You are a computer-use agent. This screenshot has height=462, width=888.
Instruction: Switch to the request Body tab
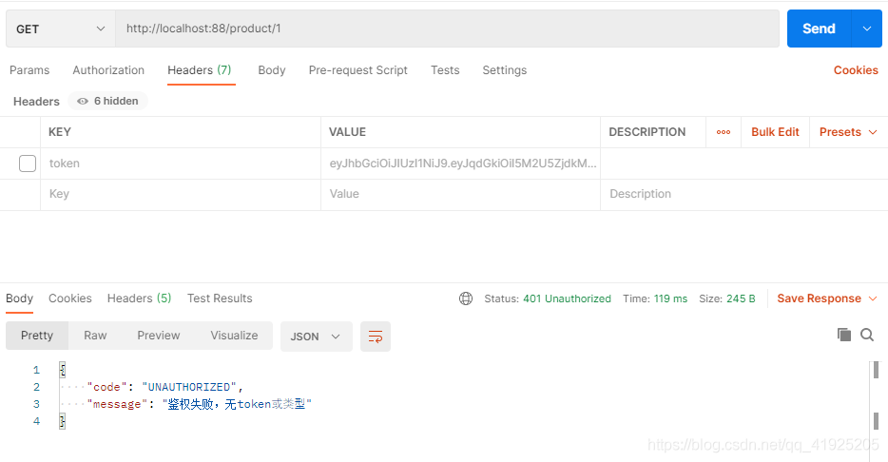click(272, 70)
